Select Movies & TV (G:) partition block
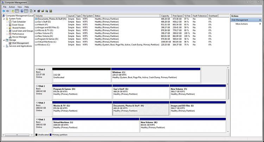Image resolution: width=264 pixels, height=142 pixels. (x=82, y=108)
